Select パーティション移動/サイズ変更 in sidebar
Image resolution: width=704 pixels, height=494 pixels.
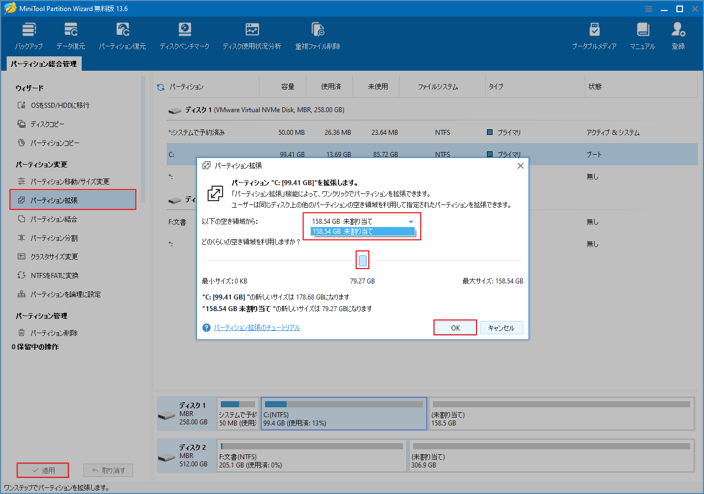[63, 181]
